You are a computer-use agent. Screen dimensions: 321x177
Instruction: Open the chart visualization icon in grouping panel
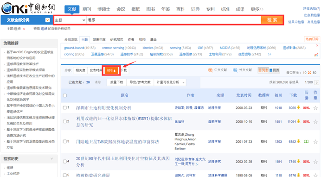(316, 55)
